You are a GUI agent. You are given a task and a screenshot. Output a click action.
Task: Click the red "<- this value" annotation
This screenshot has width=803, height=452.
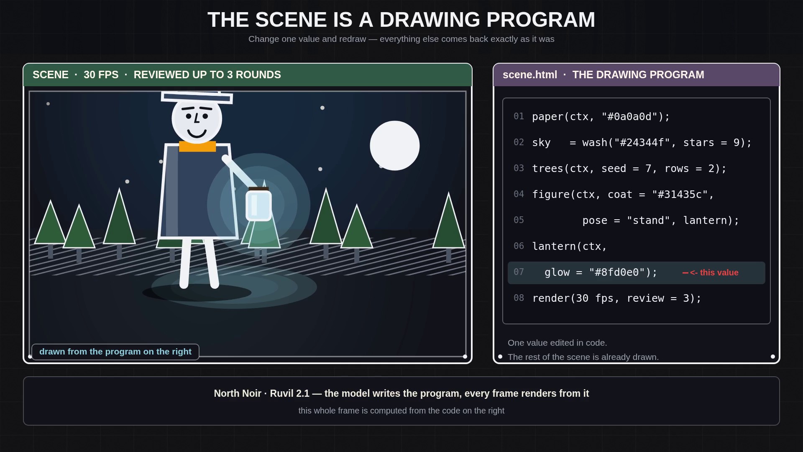point(711,272)
